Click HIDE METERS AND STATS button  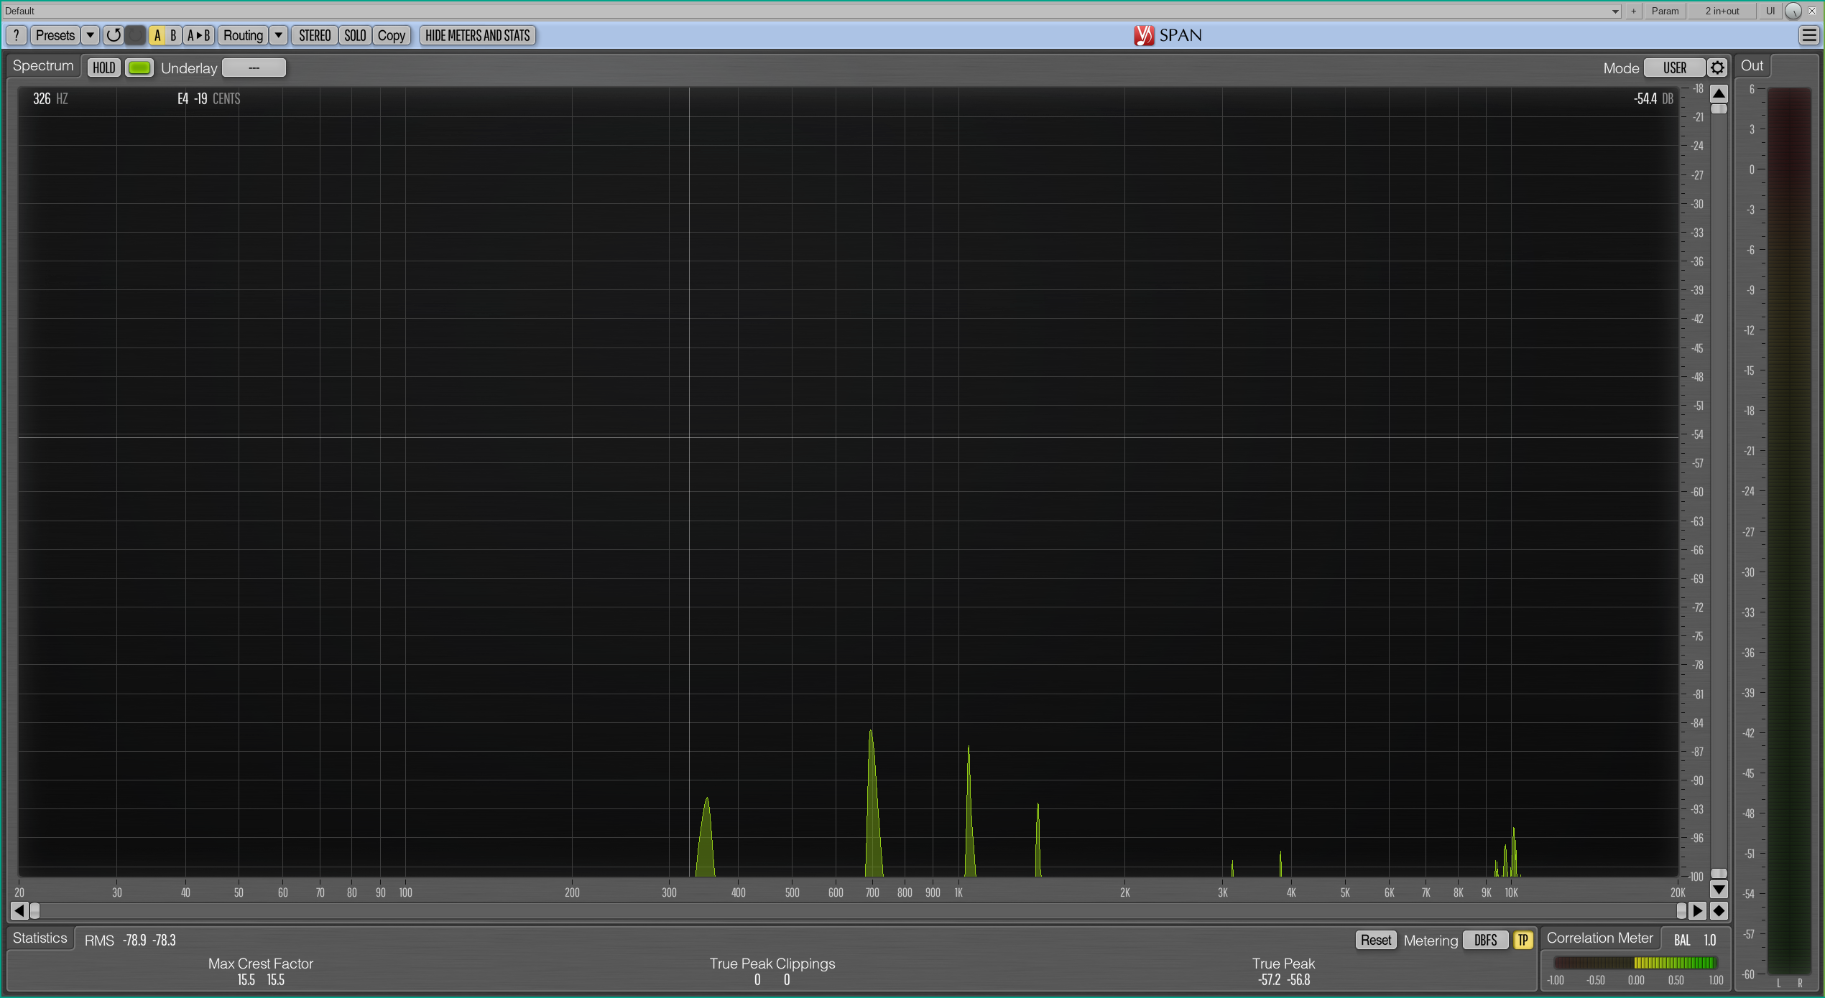[x=477, y=35]
